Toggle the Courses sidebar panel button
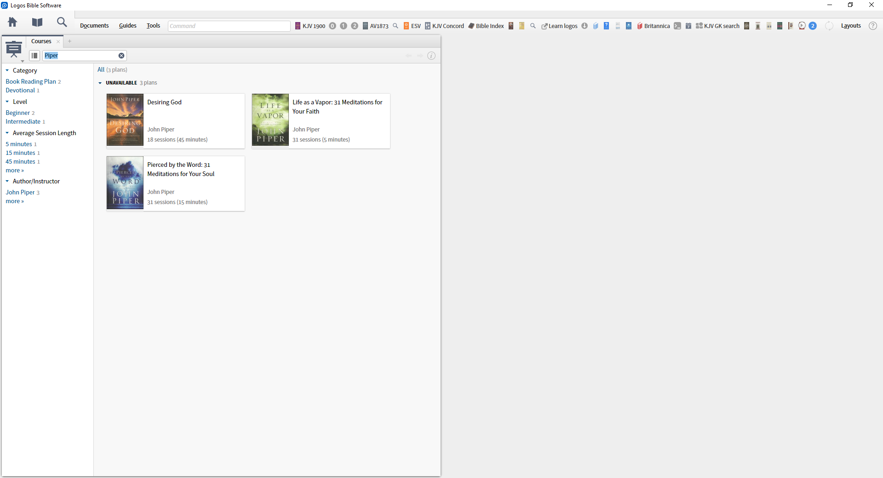Screen dimensions: 883x478 34,56
